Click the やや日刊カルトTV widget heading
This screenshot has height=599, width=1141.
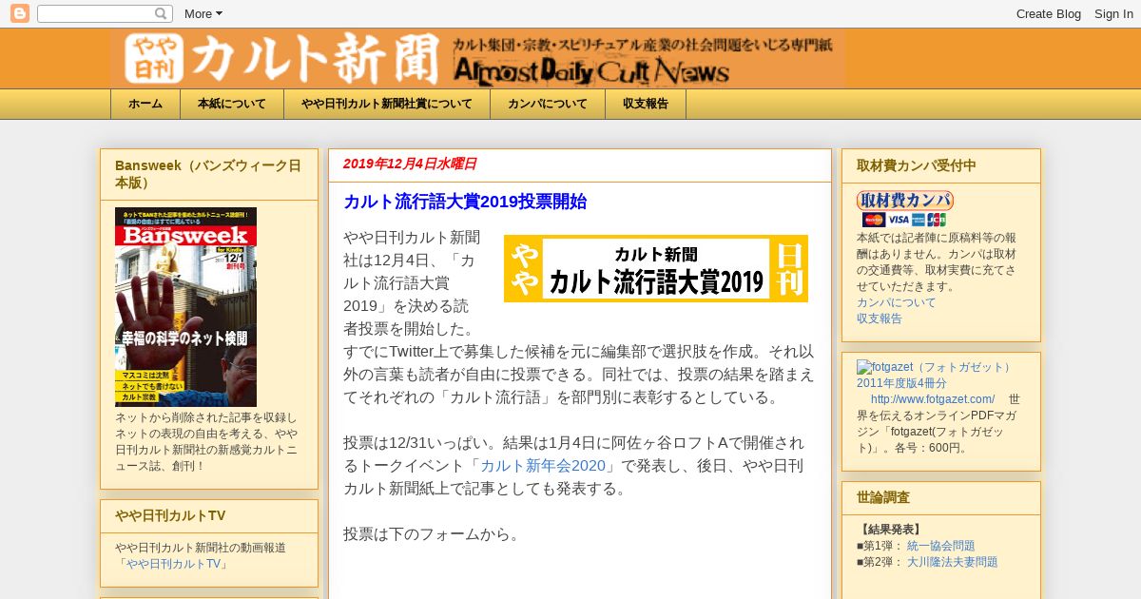coord(170,515)
